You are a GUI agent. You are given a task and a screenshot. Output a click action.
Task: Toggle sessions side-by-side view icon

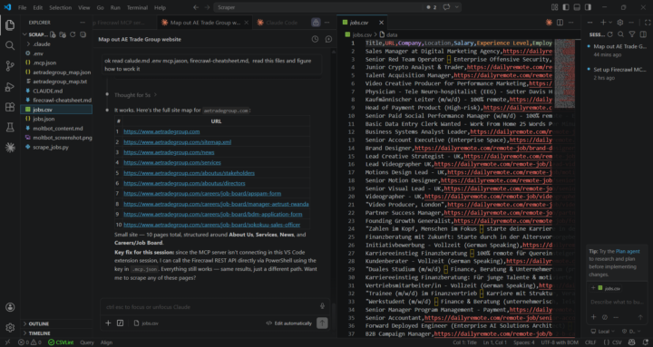[642, 34]
